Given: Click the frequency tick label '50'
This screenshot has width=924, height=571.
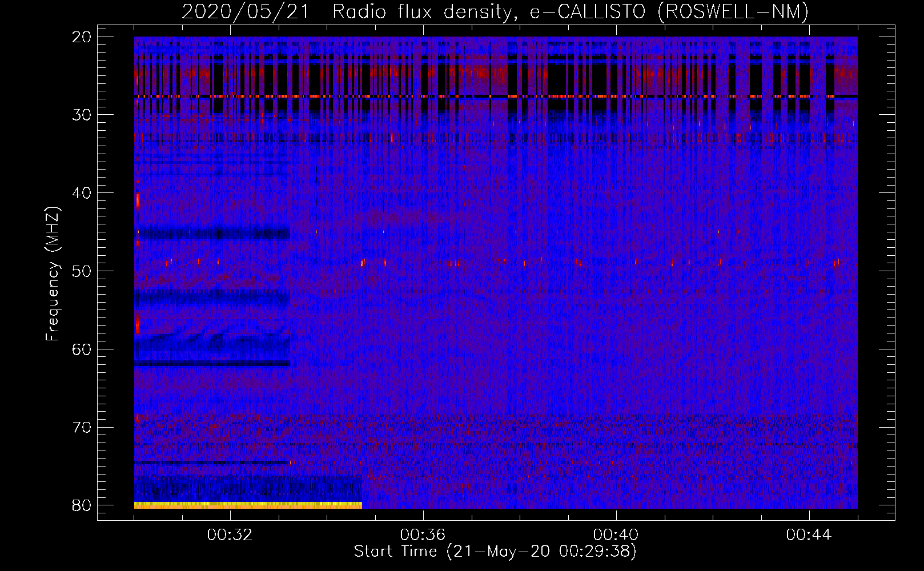Looking at the screenshot, I should (x=82, y=271).
